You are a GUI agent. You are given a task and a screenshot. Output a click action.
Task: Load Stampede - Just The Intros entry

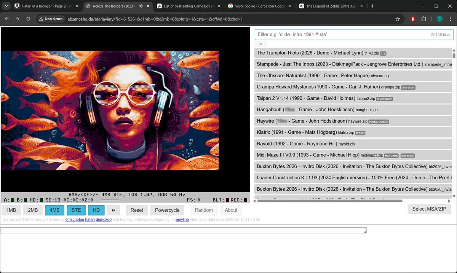(x=353, y=64)
